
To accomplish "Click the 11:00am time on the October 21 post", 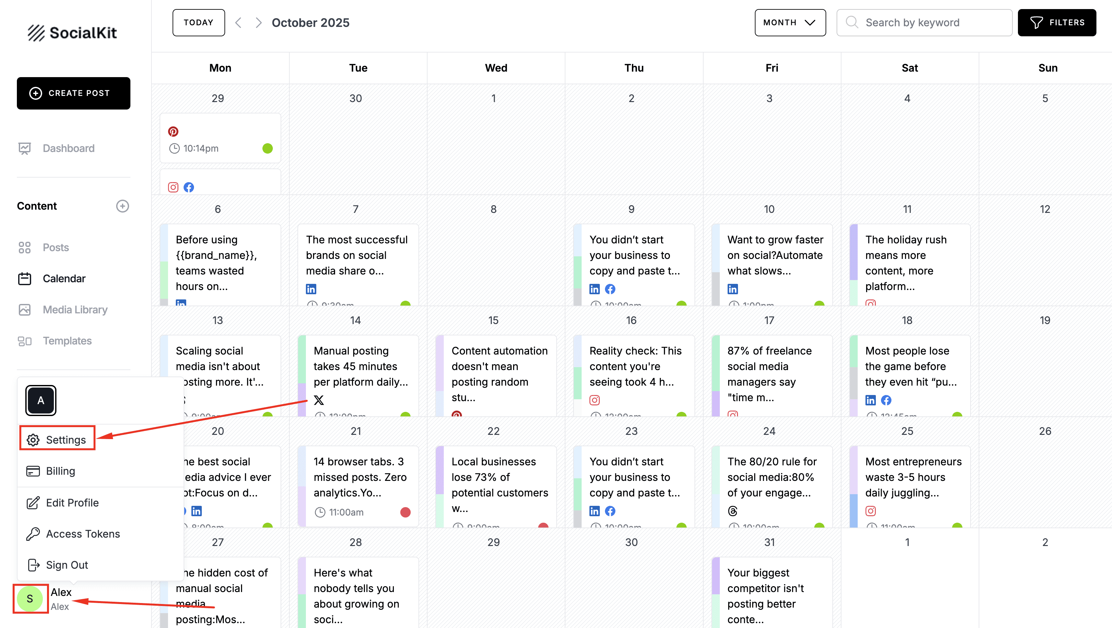I will click(x=346, y=512).
